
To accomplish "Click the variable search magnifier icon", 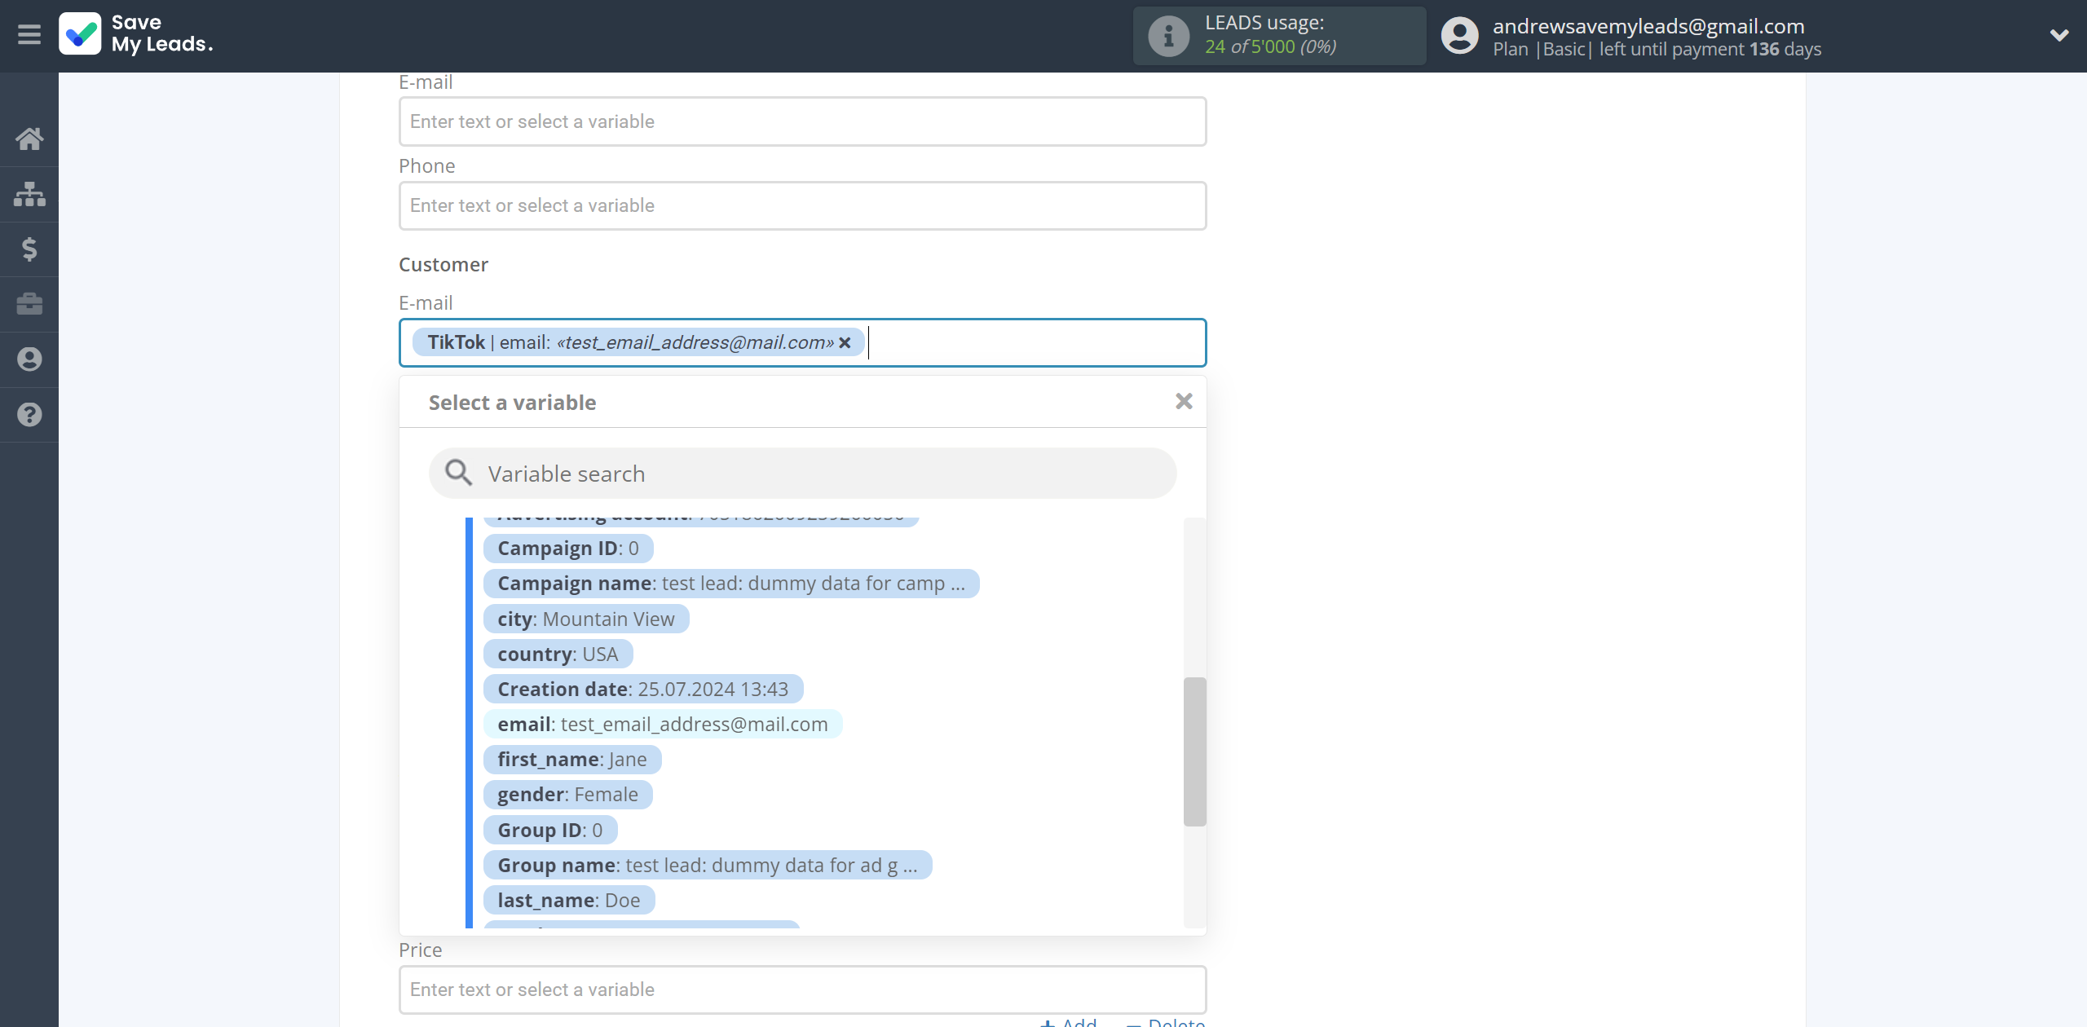I will pos(458,473).
